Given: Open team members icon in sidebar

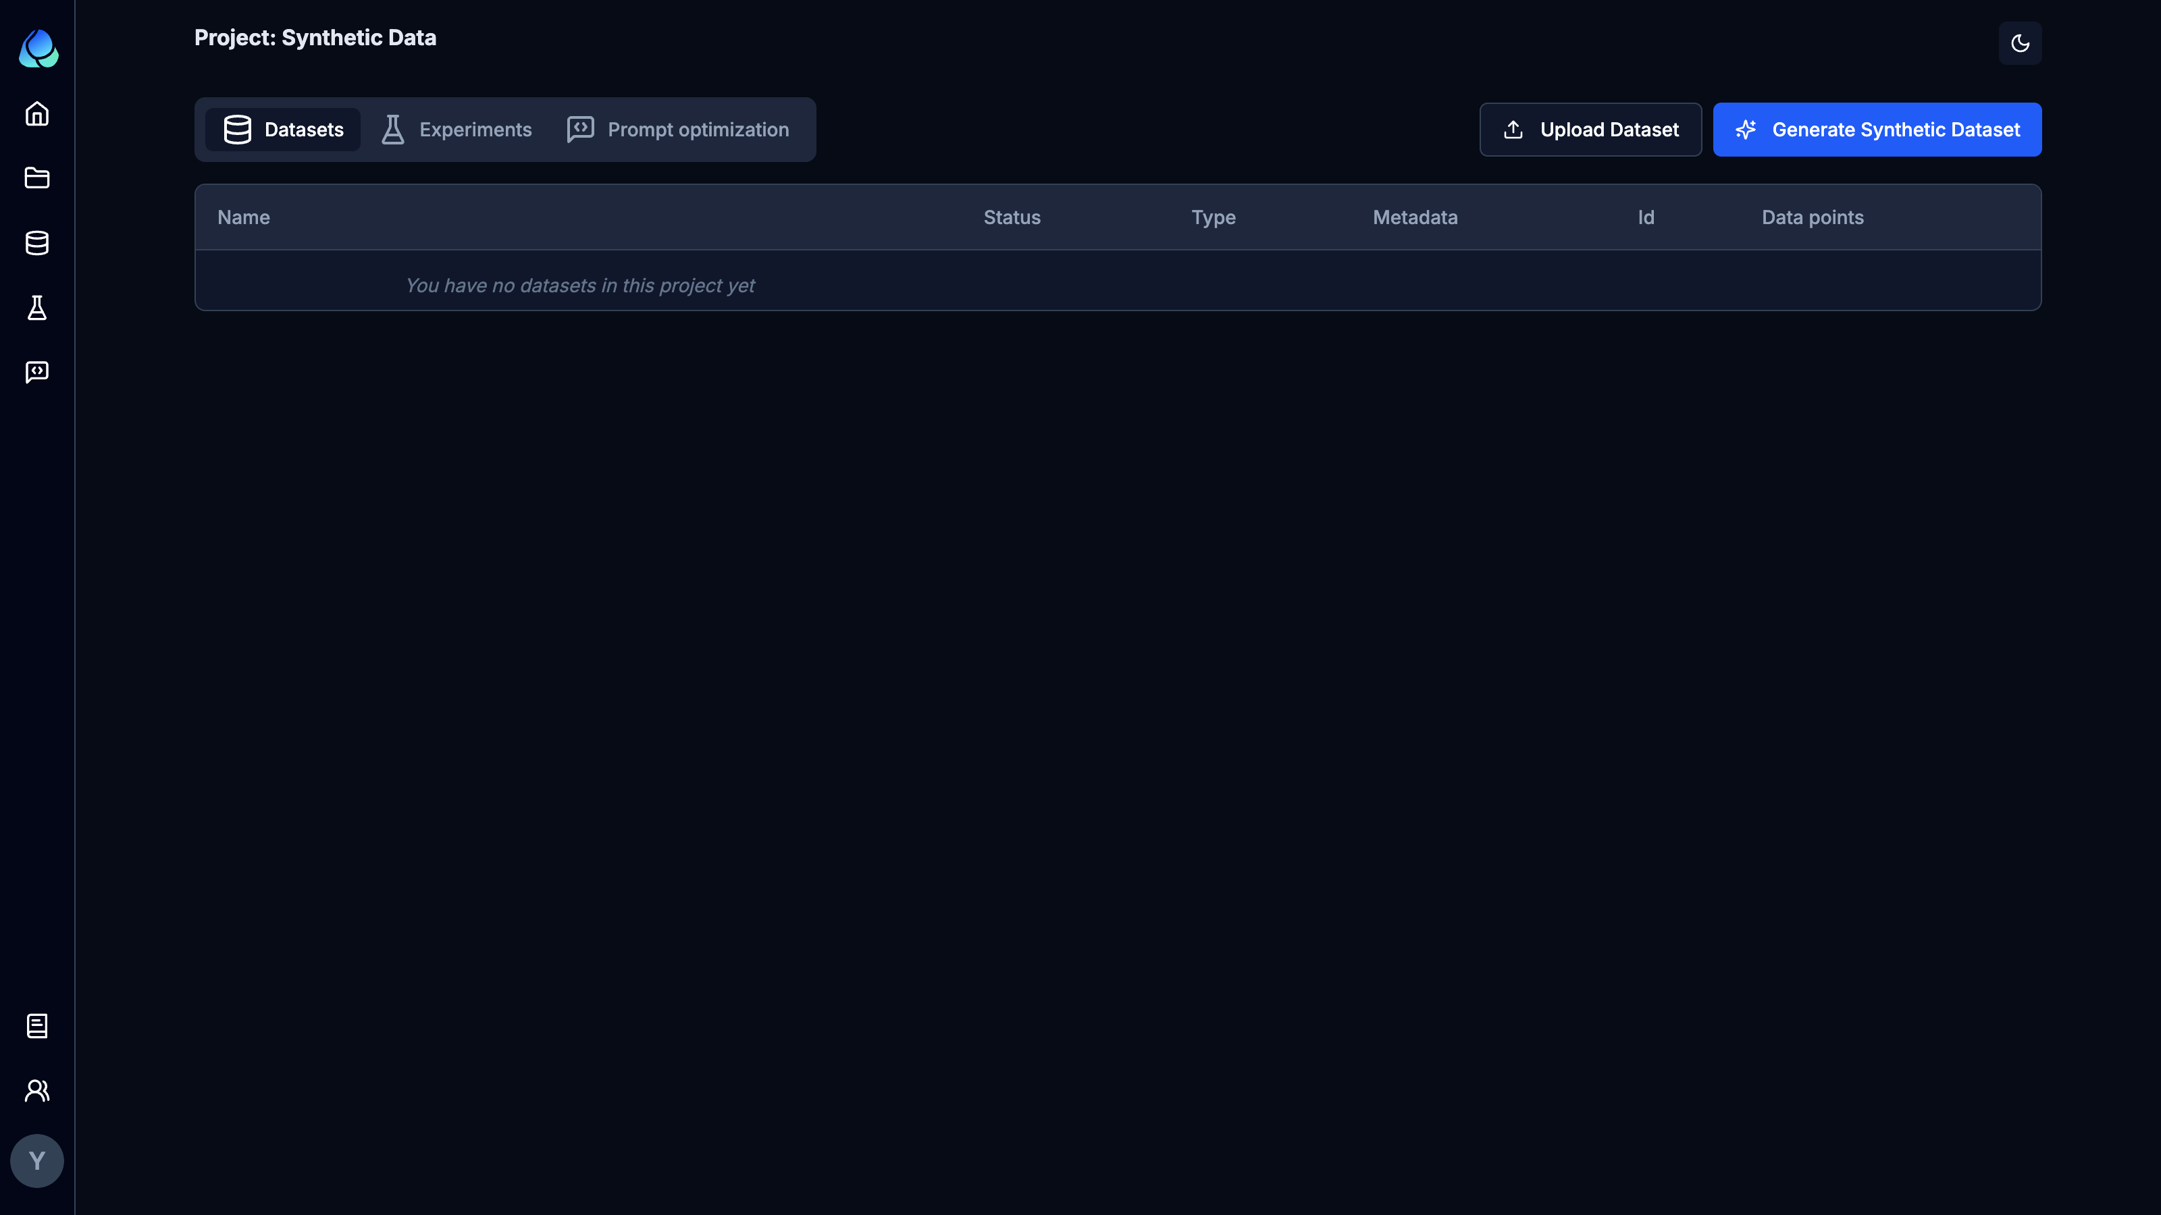Looking at the screenshot, I should [x=37, y=1090].
